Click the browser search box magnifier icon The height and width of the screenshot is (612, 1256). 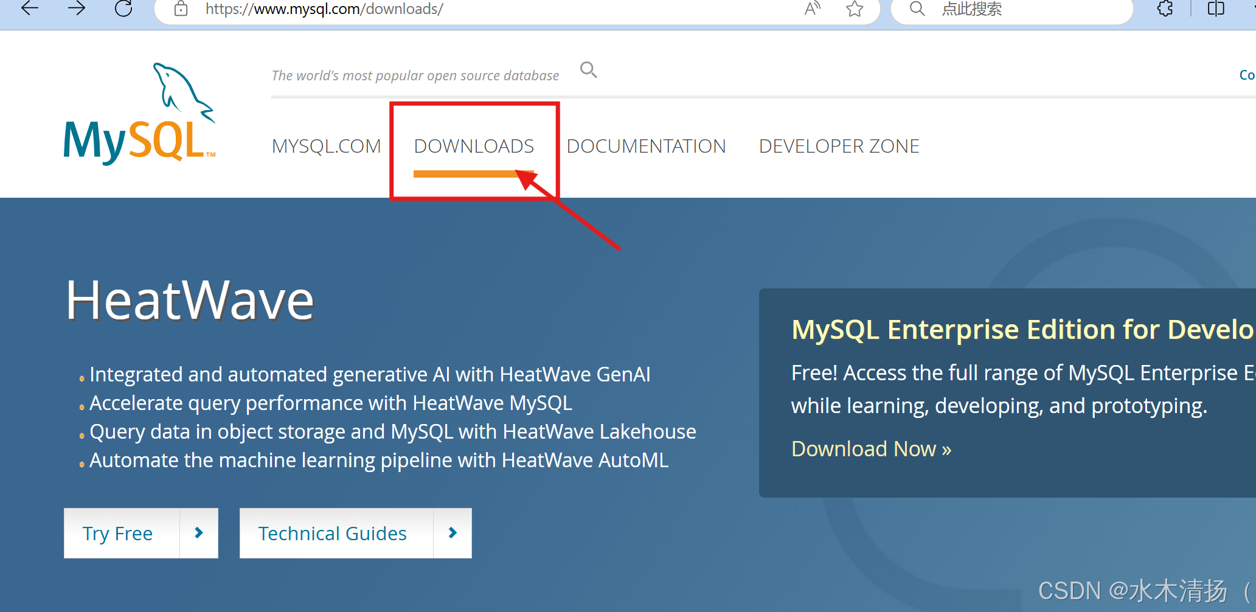[x=917, y=9]
